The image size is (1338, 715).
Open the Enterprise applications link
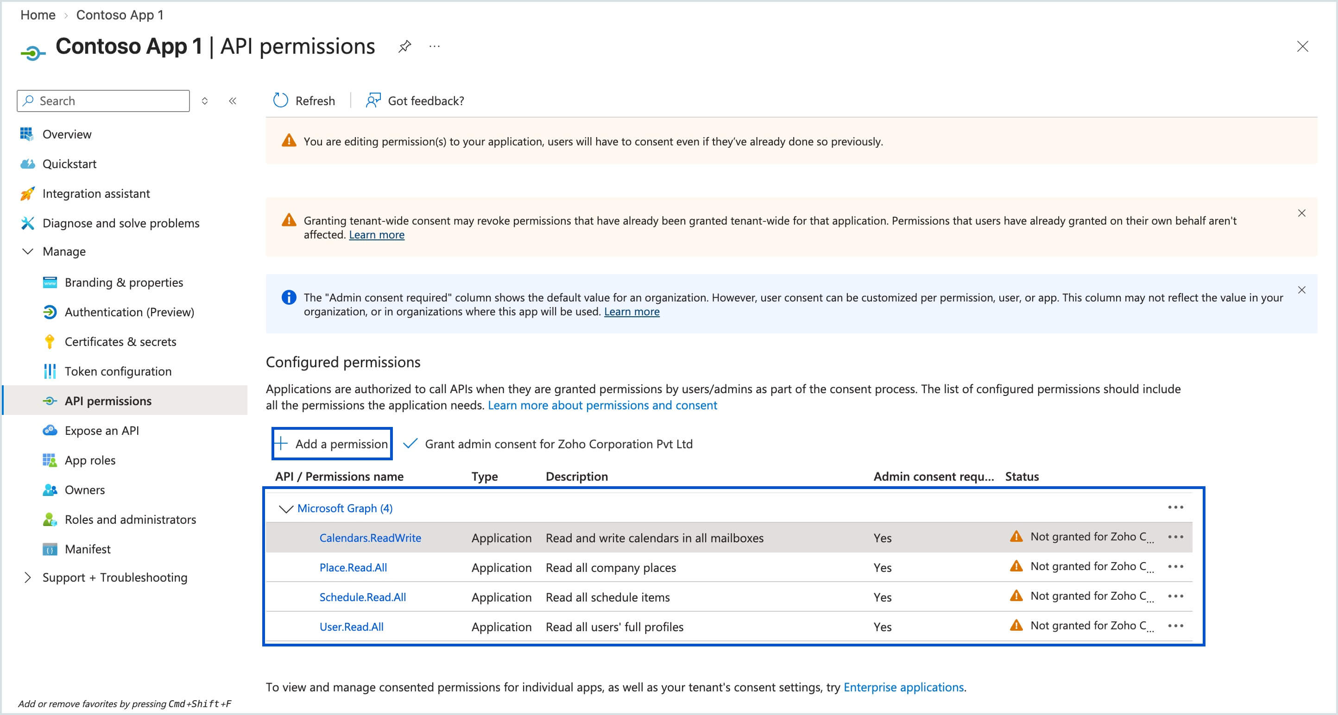click(x=903, y=687)
